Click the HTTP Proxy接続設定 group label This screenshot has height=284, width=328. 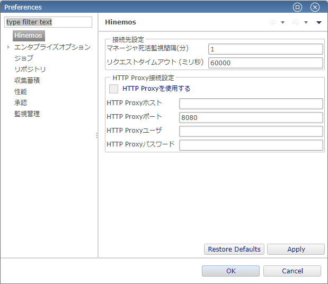coord(143,78)
